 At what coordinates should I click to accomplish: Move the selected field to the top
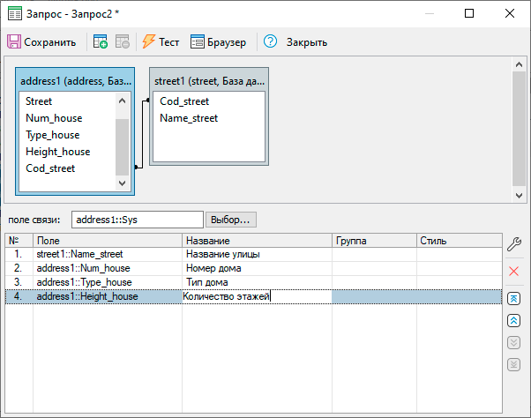[x=514, y=298]
